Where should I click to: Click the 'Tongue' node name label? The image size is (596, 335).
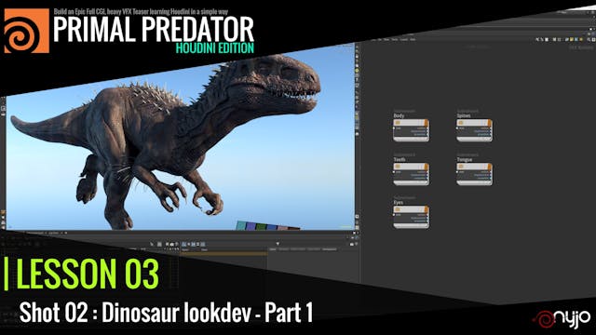tap(465, 159)
